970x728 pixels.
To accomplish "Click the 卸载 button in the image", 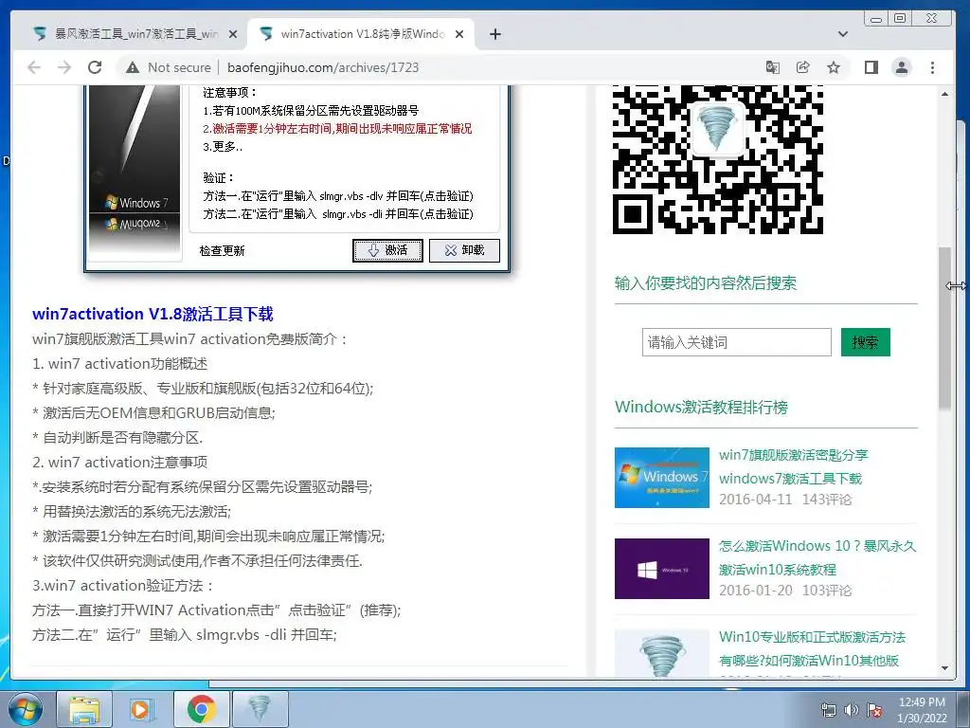I will 464,250.
